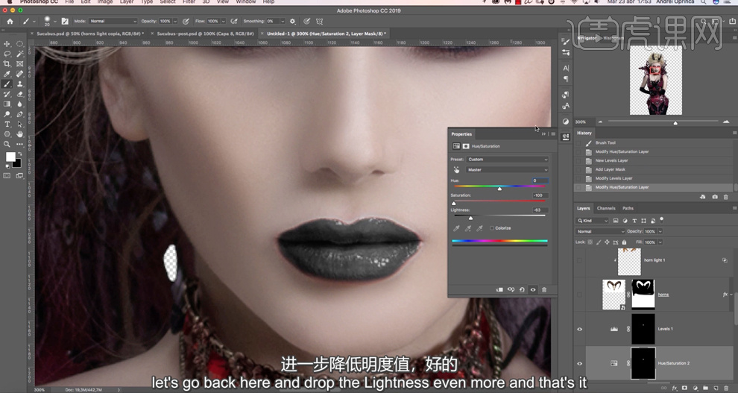Switch to the Channels tab

[x=606, y=208]
